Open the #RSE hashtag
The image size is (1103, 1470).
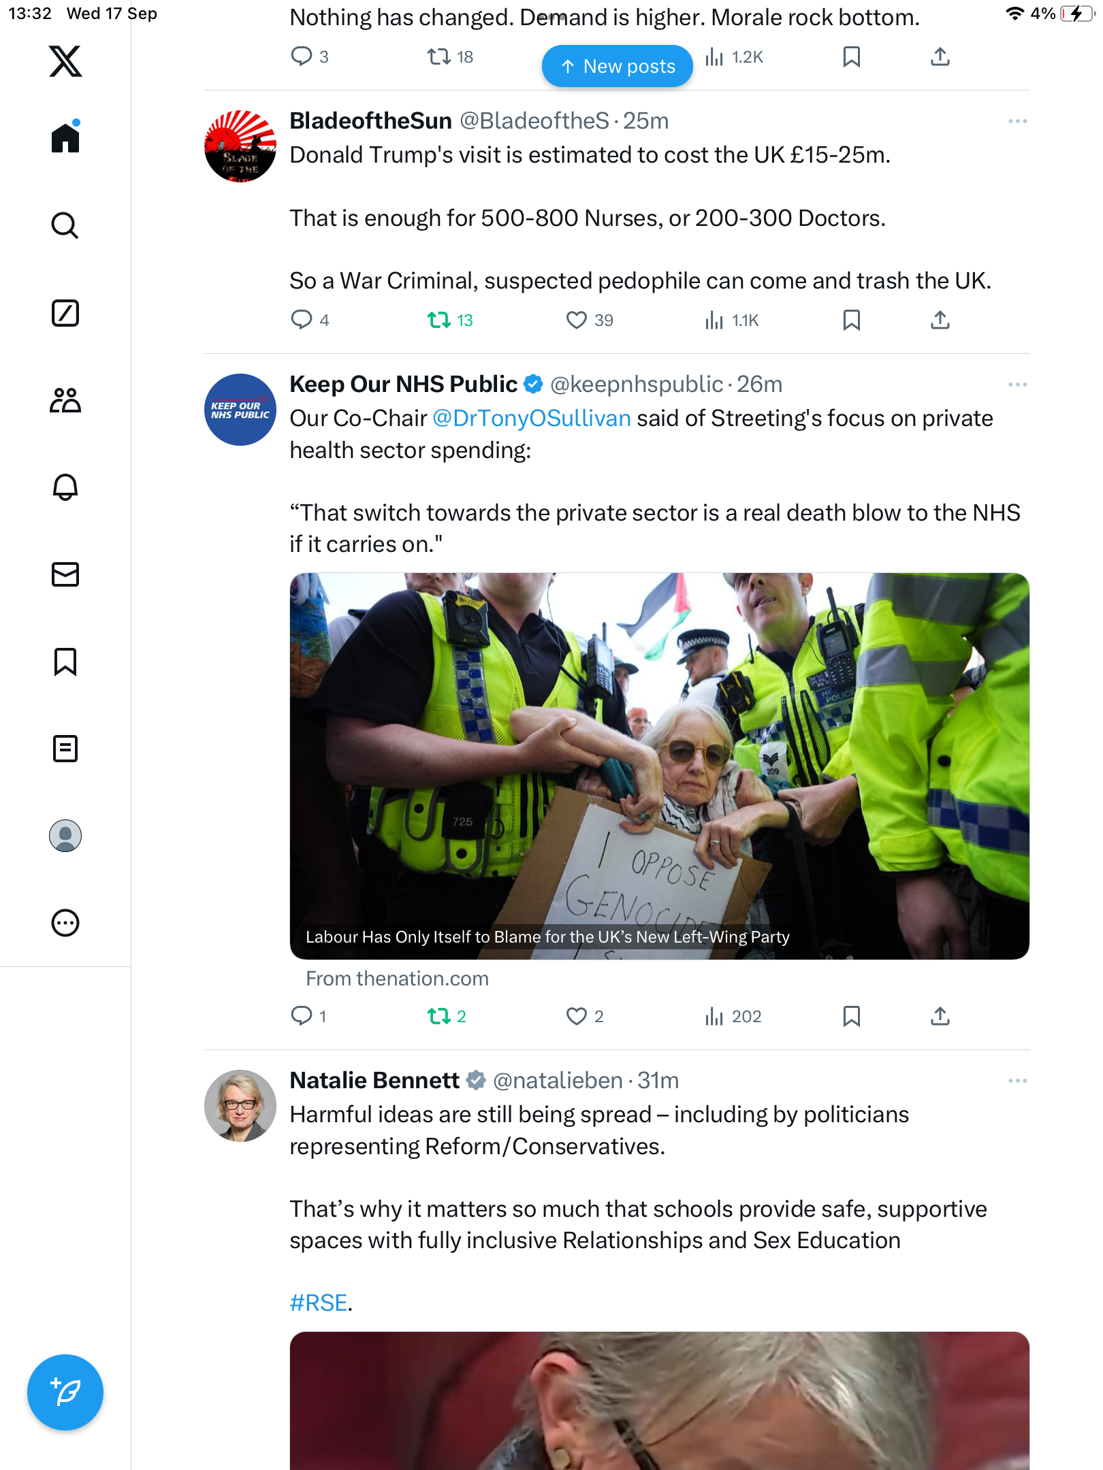pyautogui.click(x=319, y=1303)
